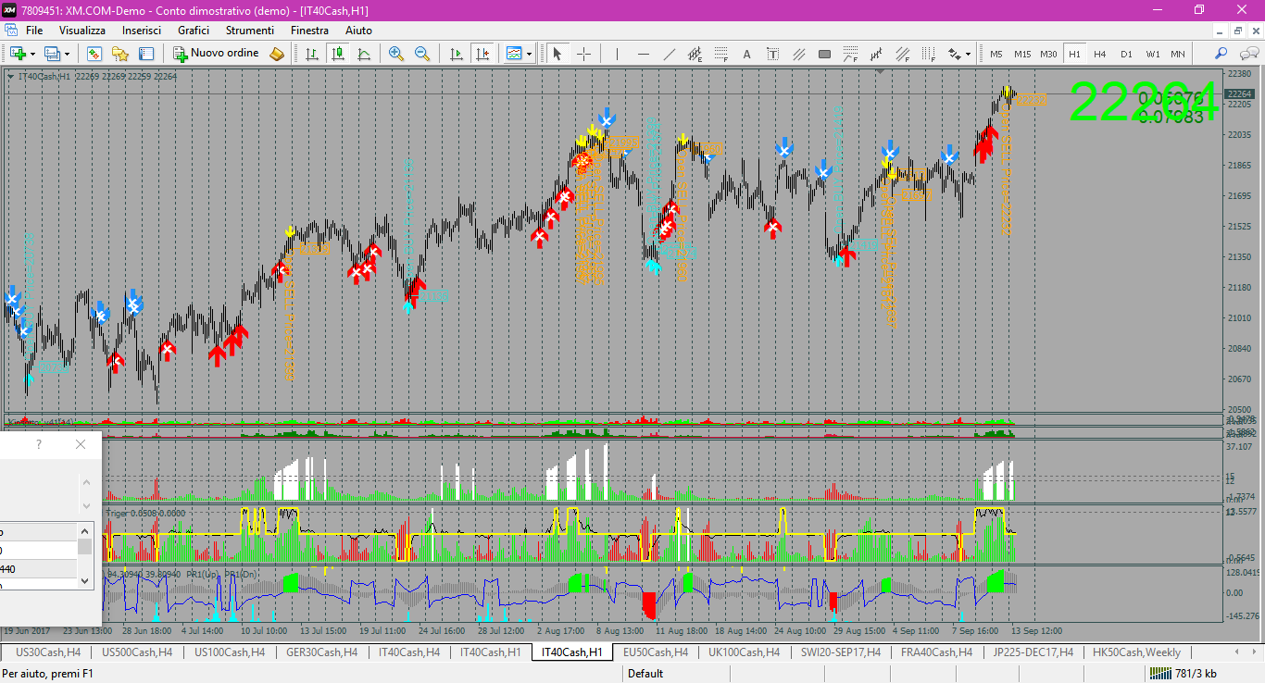Select the Fibonacci retracement tool

[x=721, y=54]
